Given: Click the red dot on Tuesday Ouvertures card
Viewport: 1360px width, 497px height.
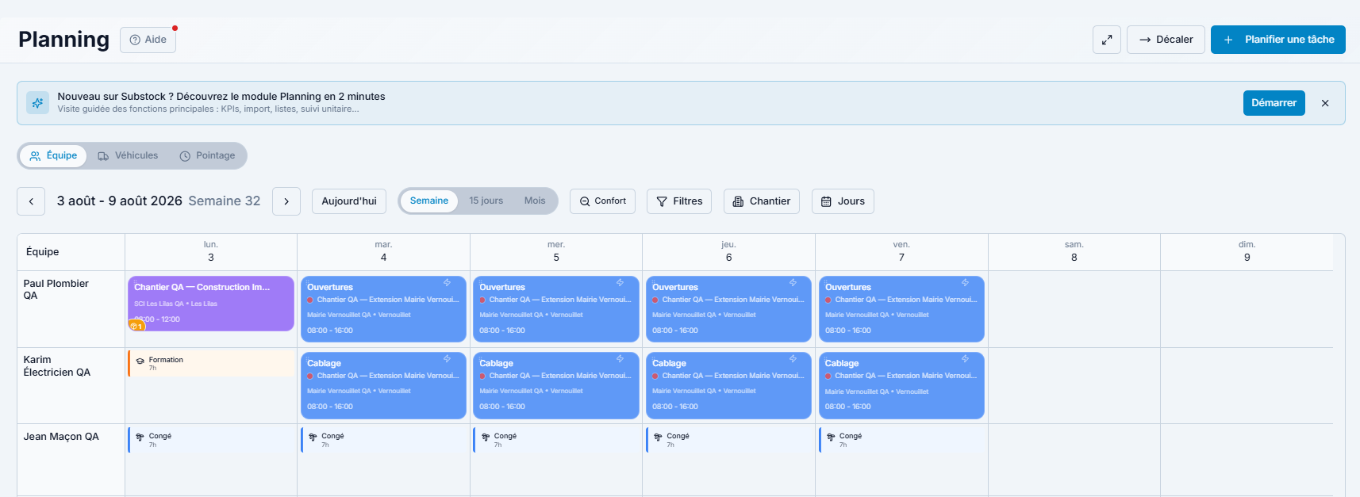Looking at the screenshot, I should tap(310, 300).
